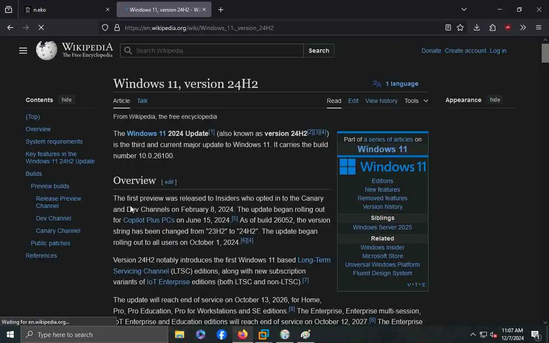549x343 pixels.
Task: Click the muted volume tray icon
Action: point(494,334)
